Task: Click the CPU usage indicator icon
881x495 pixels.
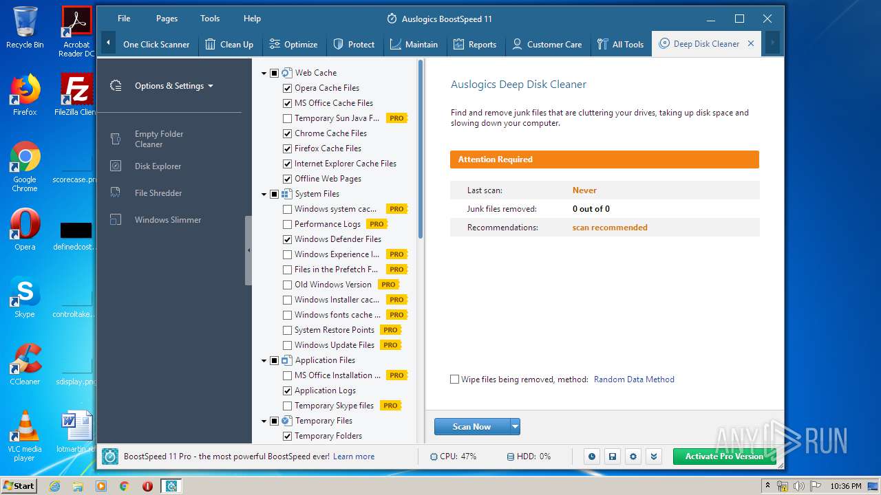Action: pos(434,456)
